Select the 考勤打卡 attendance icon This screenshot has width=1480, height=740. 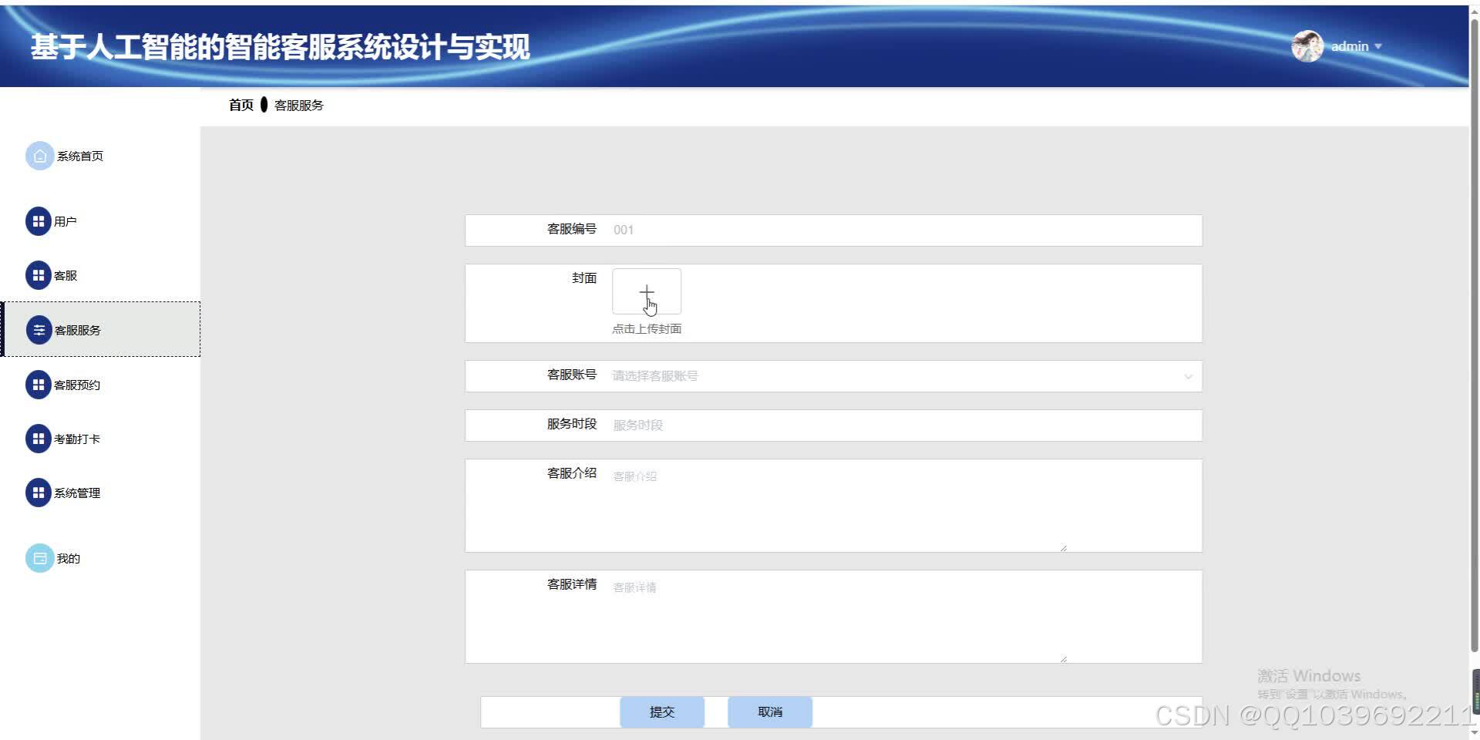(x=40, y=438)
